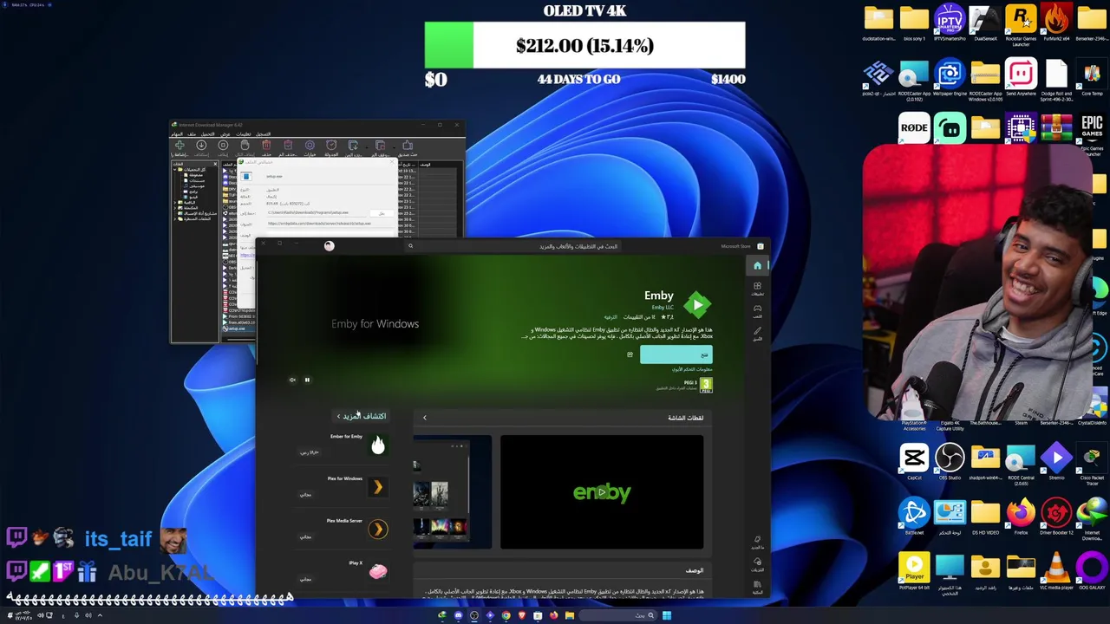Open Plex for Windows suggestion

(344, 487)
